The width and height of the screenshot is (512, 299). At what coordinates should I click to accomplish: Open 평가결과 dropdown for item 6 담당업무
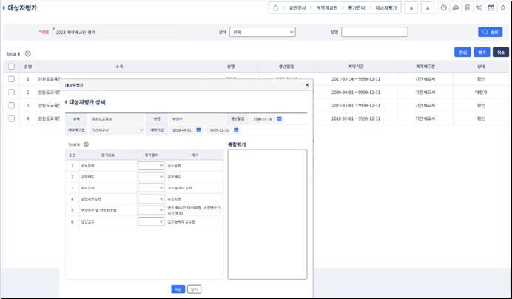(151, 221)
